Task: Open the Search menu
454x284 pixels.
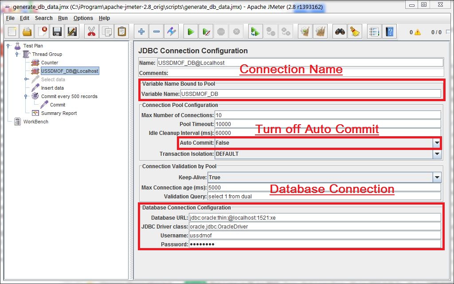Action: (x=44, y=18)
